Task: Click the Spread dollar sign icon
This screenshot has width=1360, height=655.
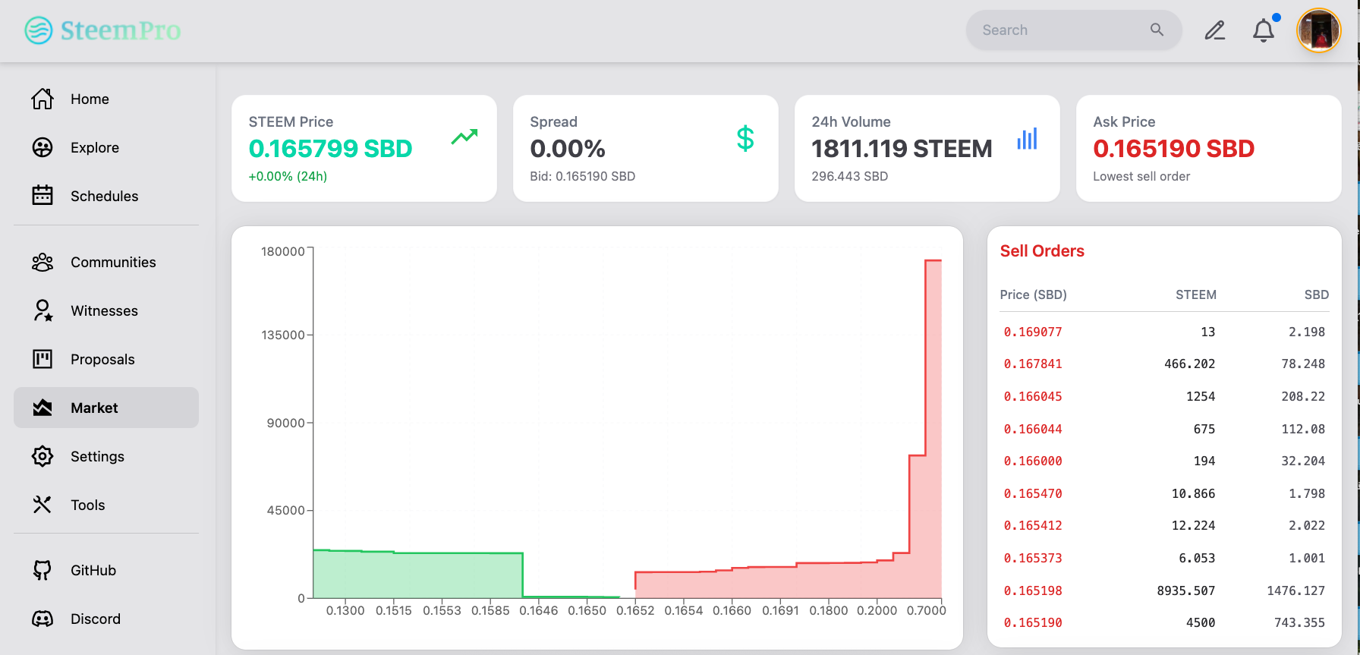Action: point(745,138)
